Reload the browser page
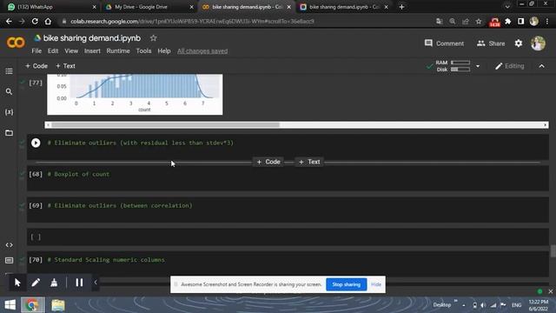 tap(35, 21)
